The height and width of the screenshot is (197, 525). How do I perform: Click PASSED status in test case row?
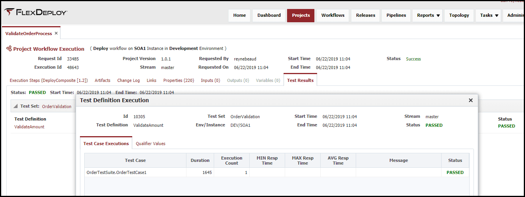(455, 172)
